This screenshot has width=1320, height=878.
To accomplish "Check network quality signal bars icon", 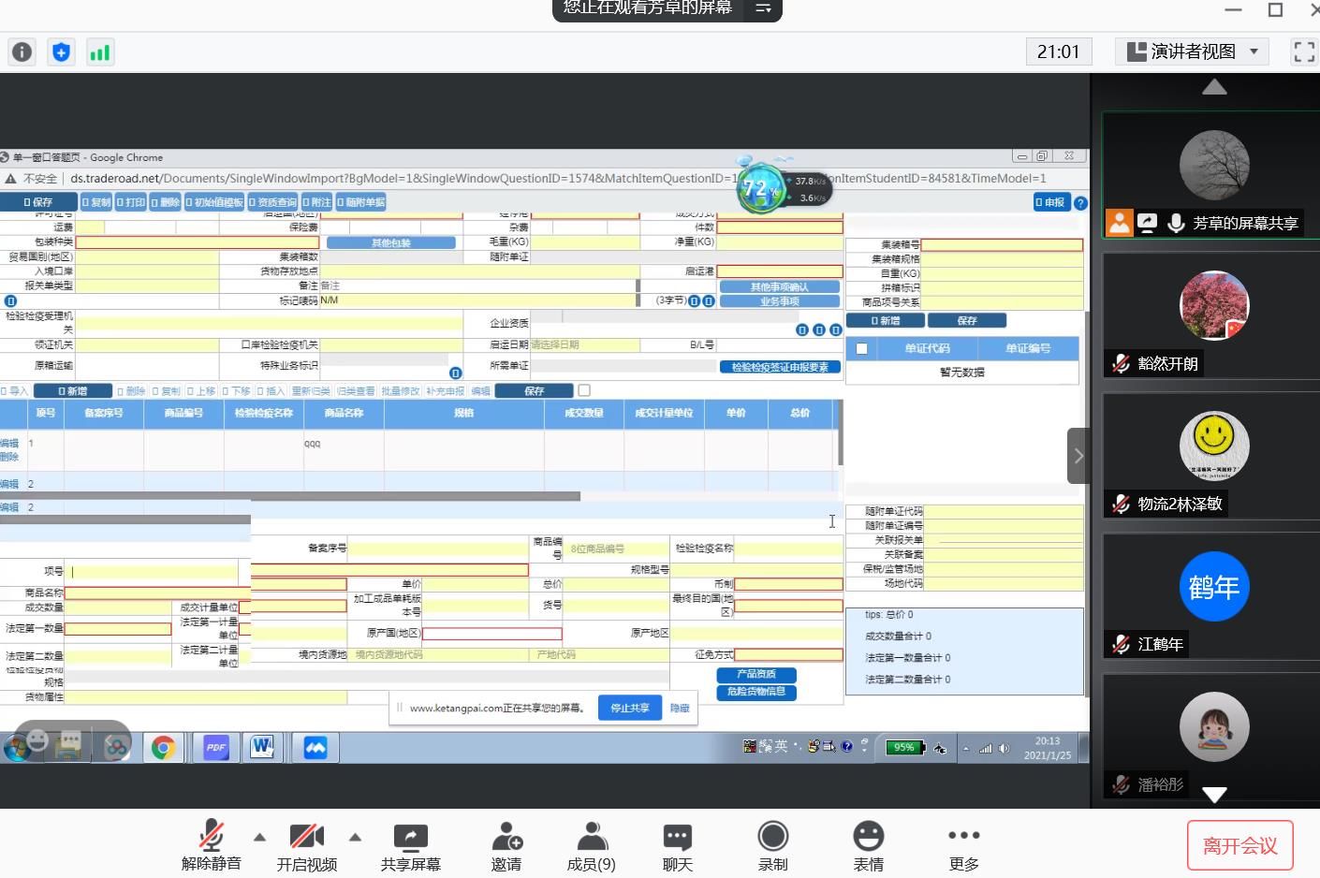I will tap(99, 52).
